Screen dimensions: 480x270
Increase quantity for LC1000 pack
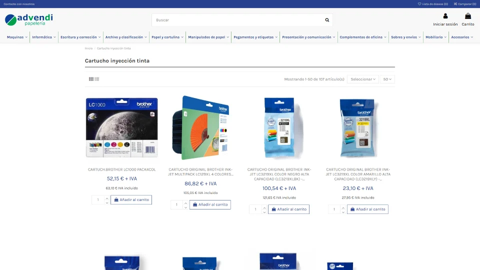[x=107, y=198]
